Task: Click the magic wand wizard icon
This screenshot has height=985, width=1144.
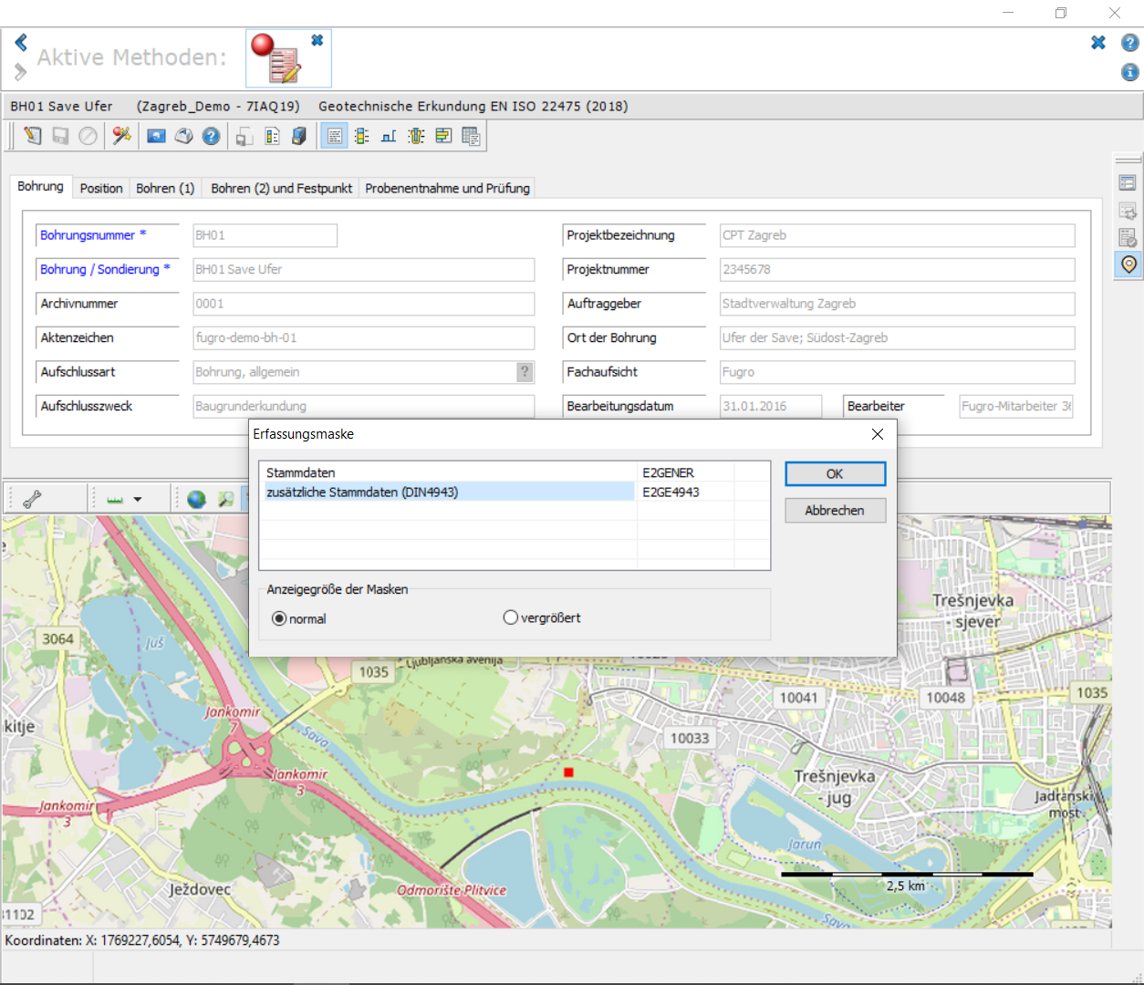Action: (x=121, y=136)
